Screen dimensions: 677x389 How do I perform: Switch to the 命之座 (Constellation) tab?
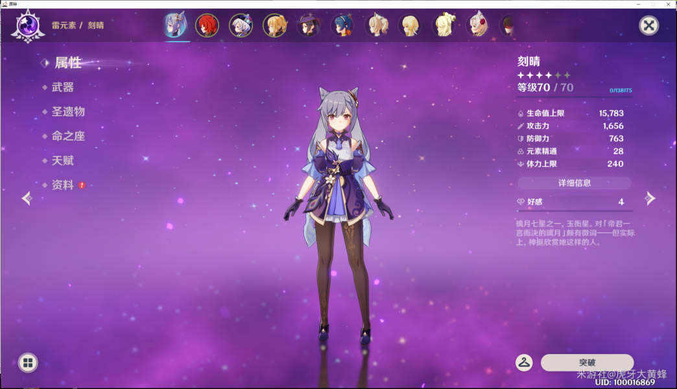(68, 137)
